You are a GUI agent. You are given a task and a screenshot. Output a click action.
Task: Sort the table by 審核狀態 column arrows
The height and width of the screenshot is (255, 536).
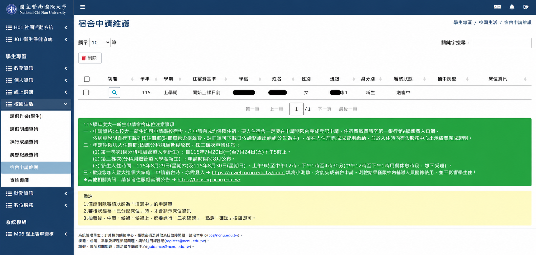[x=425, y=79]
